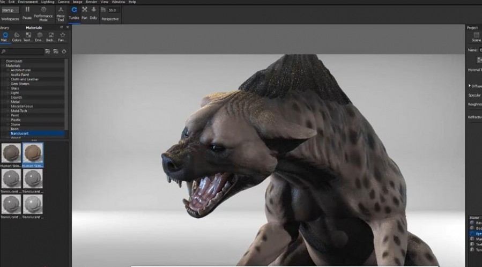Select the Liquids category

[16, 98]
